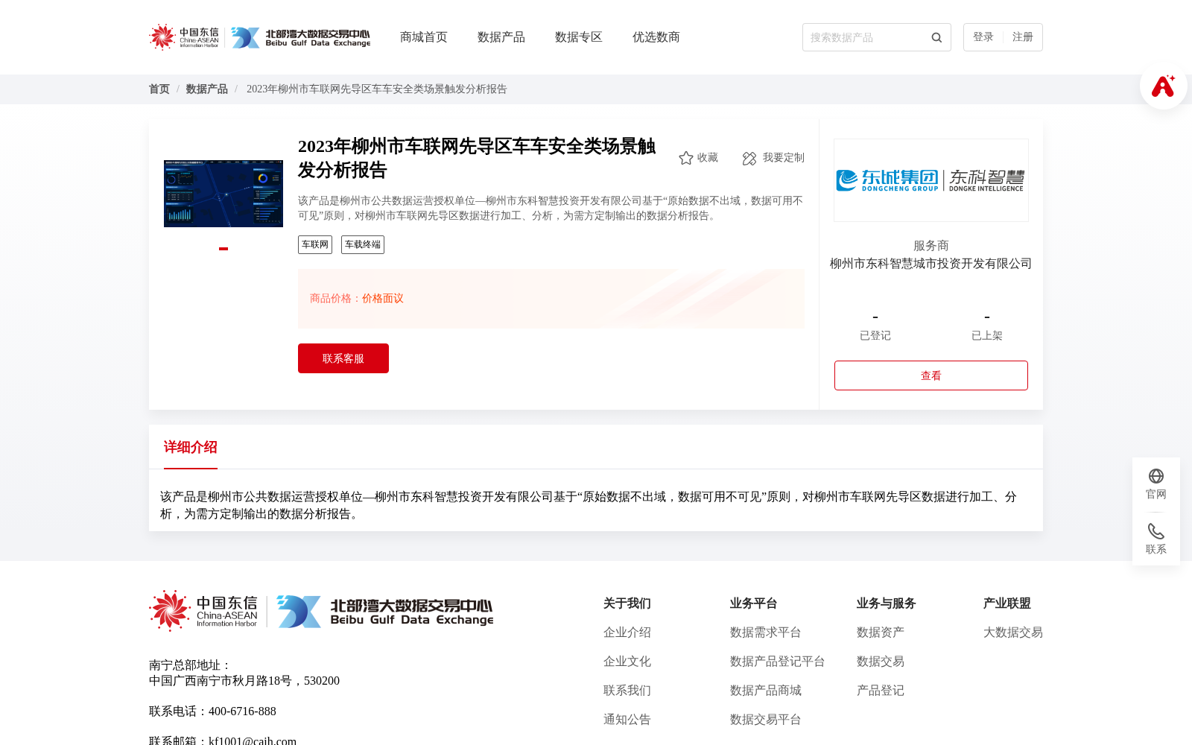Open 通知公告 footer link
Viewport: 1192px width, 745px height.
click(627, 720)
